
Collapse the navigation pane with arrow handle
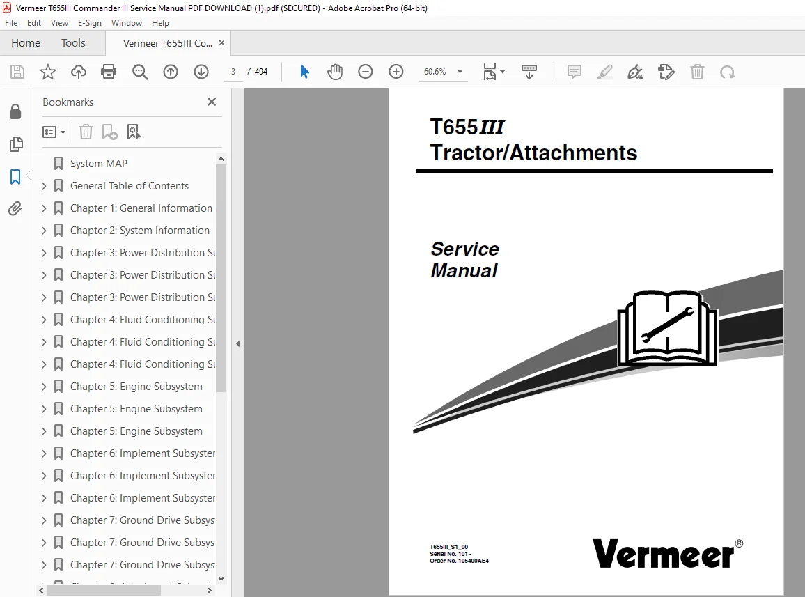(x=238, y=343)
